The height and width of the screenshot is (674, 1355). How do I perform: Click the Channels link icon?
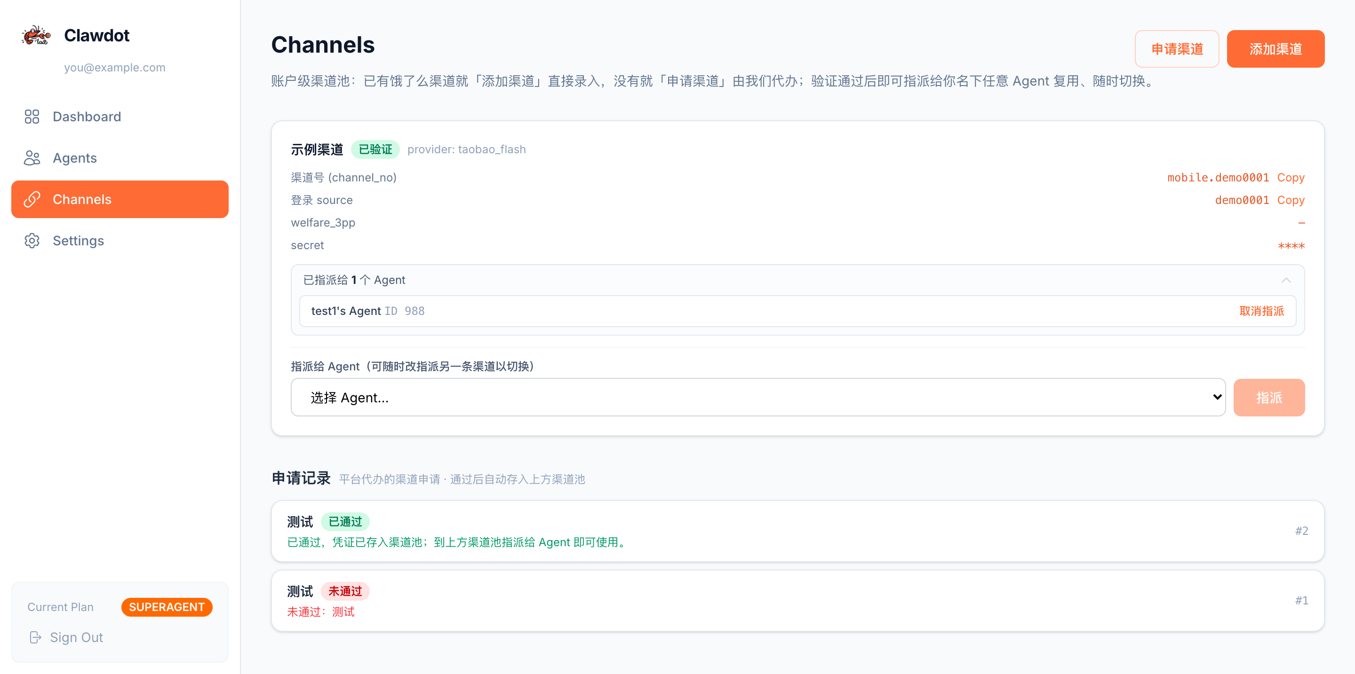pos(32,199)
